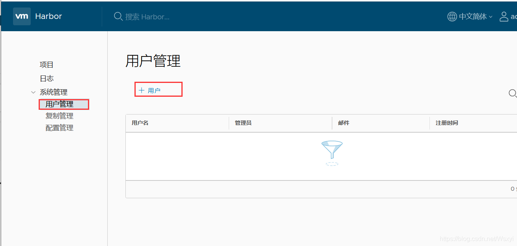Screen dimensions: 517x246
Task: Click the 用户 add-user button label
Action: click(154, 90)
